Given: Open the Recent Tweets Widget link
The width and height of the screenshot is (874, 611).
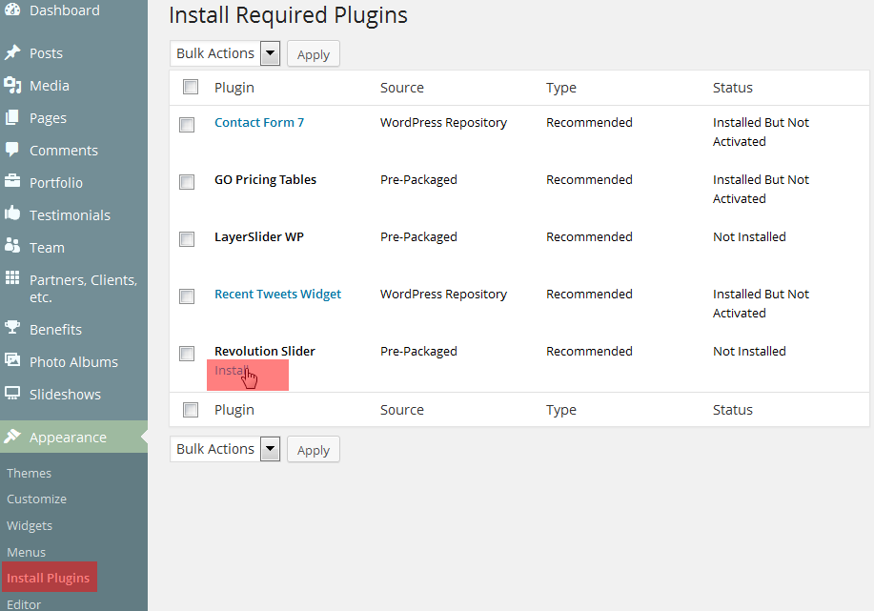Looking at the screenshot, I should point(277,294).
